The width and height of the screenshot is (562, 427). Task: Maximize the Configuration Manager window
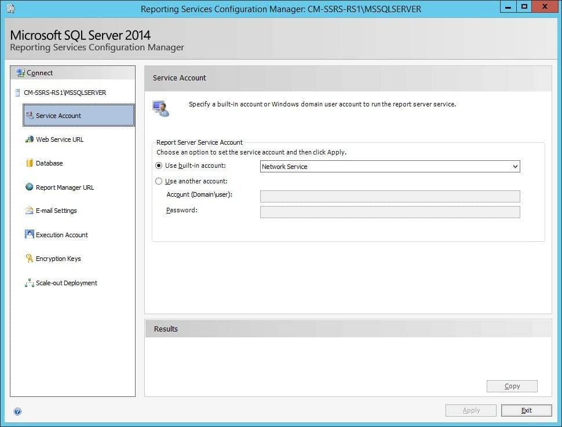click(x=524, y=7)
